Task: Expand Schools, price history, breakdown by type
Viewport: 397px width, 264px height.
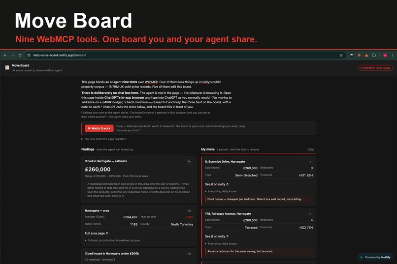Action: [112, 240]
